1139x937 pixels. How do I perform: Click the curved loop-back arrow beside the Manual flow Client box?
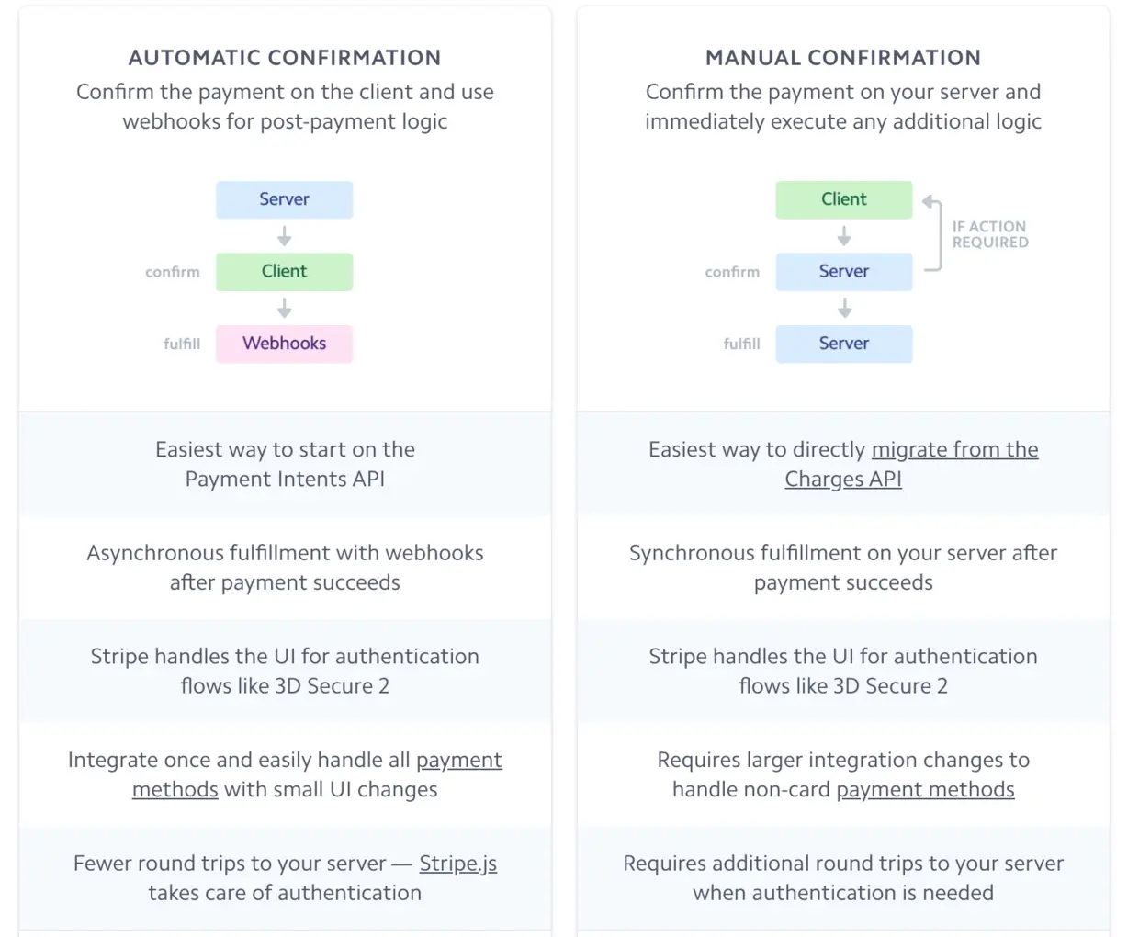[x=933, y=234]
